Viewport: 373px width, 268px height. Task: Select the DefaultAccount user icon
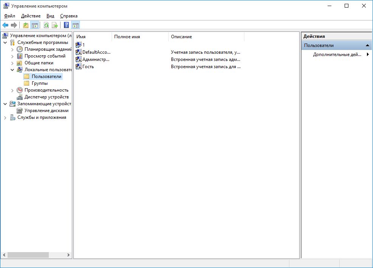79,52
